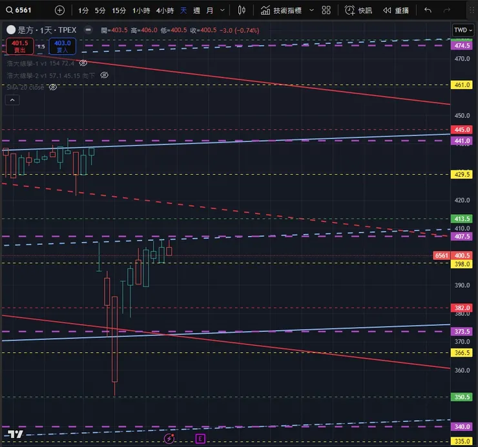Screen dimensions: 478x447
Task: Open symbol search for 6561
Action: click(x=19, y=10)
